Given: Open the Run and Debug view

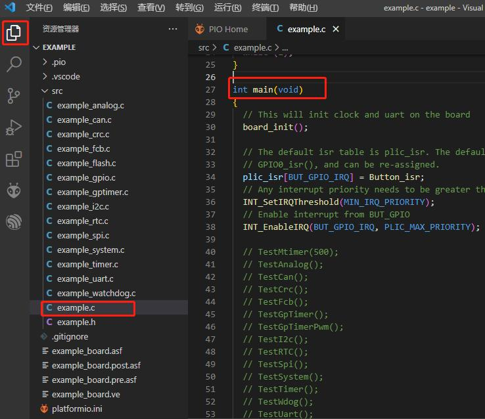Looking at the screenshot, I should [x=14, y=127].
